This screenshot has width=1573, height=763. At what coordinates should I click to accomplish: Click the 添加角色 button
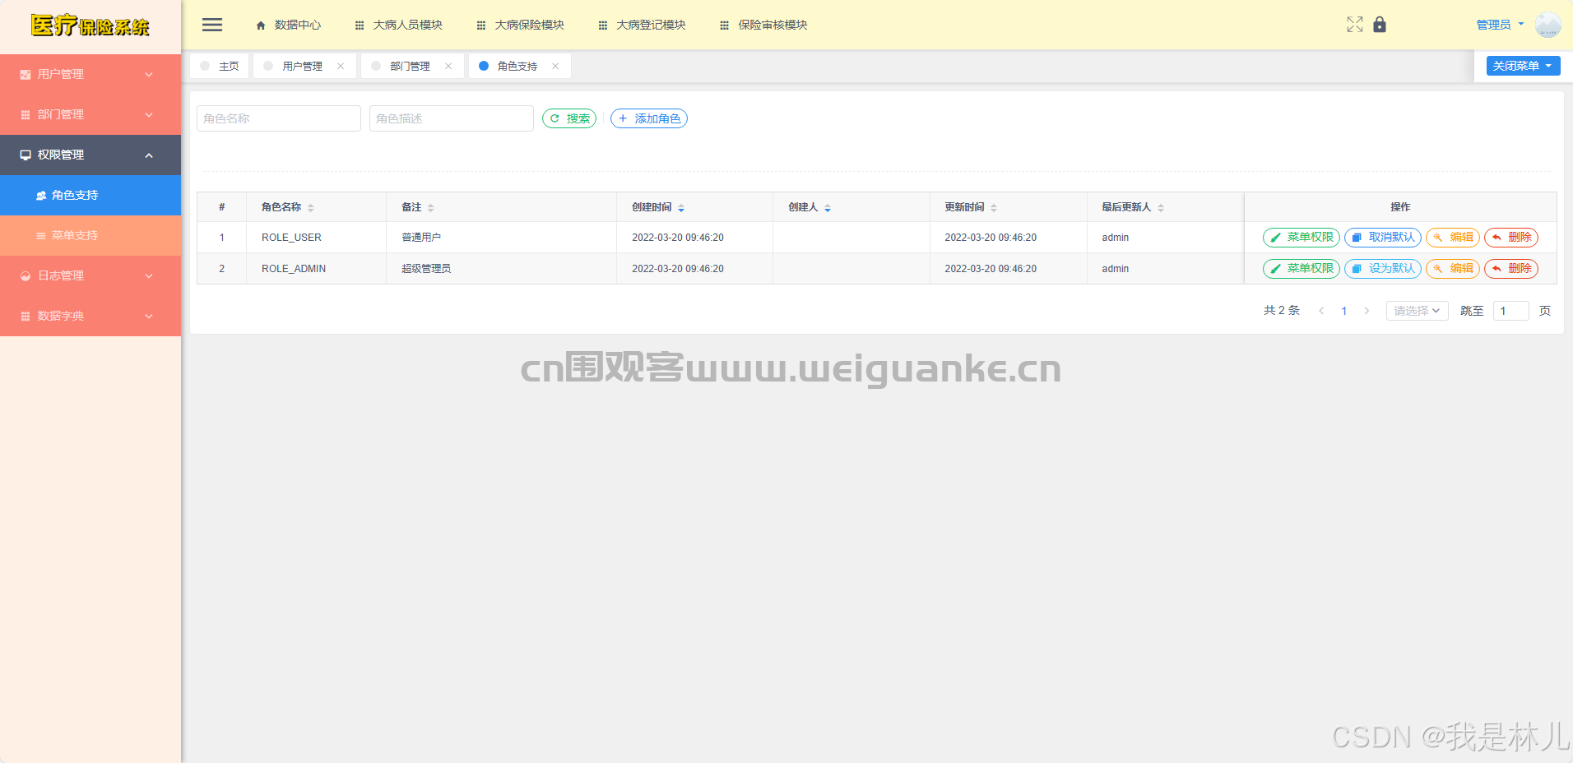coord(649,118)
